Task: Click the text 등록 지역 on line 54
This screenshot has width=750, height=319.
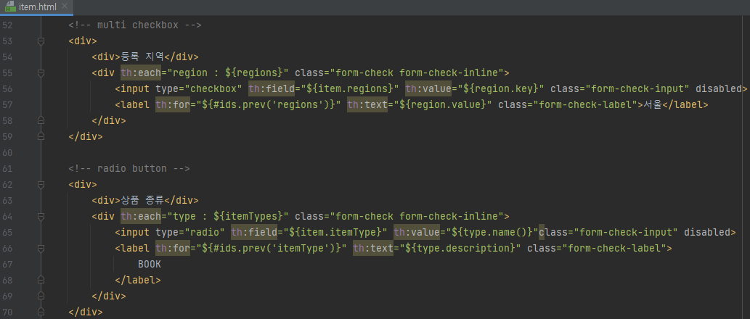Action: [142, 57]
